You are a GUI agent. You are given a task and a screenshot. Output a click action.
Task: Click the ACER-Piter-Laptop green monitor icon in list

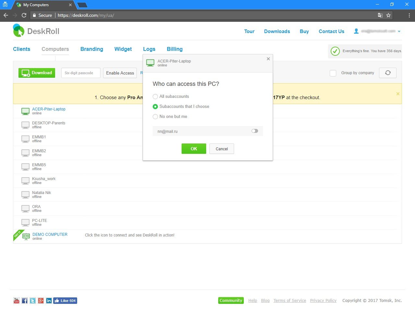(25, 111)
